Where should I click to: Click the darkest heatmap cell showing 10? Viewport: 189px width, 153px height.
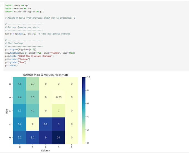[x=58, y=137]
